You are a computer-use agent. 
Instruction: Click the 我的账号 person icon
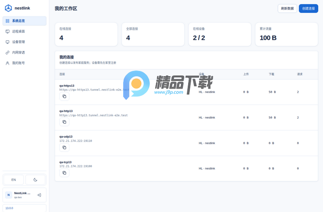tap(7, 63)
